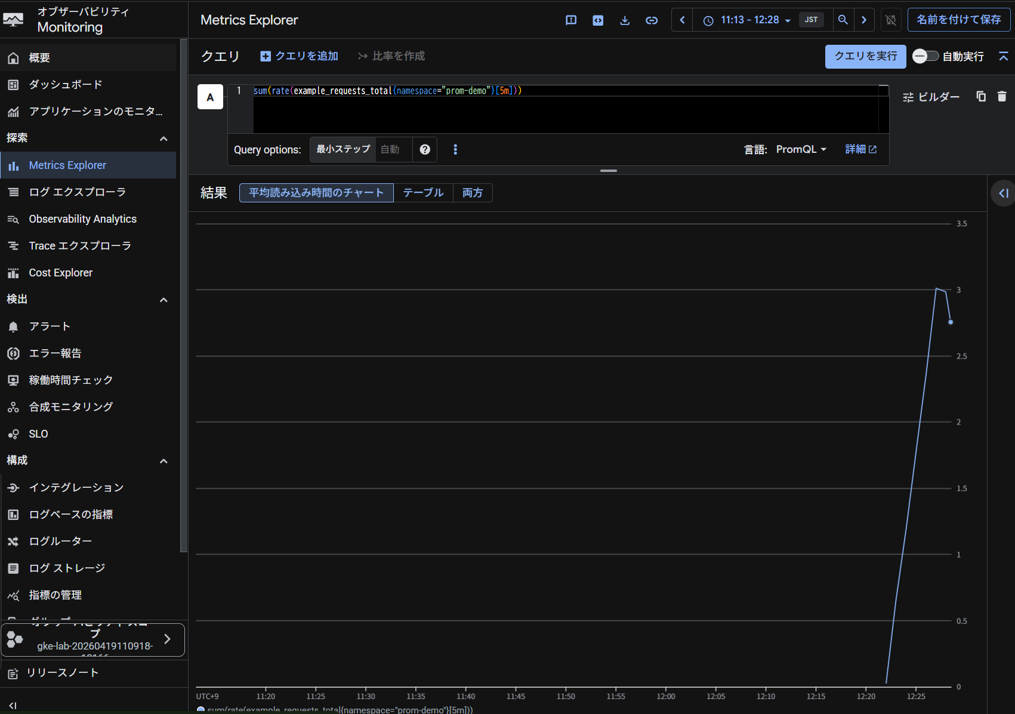Click the sidebar vertical scrollbar
This screenshot has width=1015, height=714.
[x=184, y=296]
